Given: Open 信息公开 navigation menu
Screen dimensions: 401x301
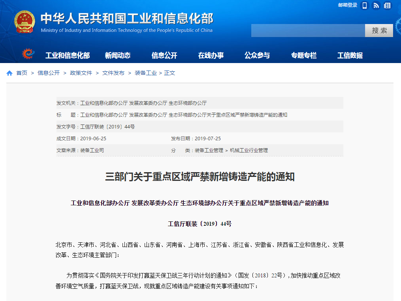Looking at the screenshot, I should [x=164, y=55].
